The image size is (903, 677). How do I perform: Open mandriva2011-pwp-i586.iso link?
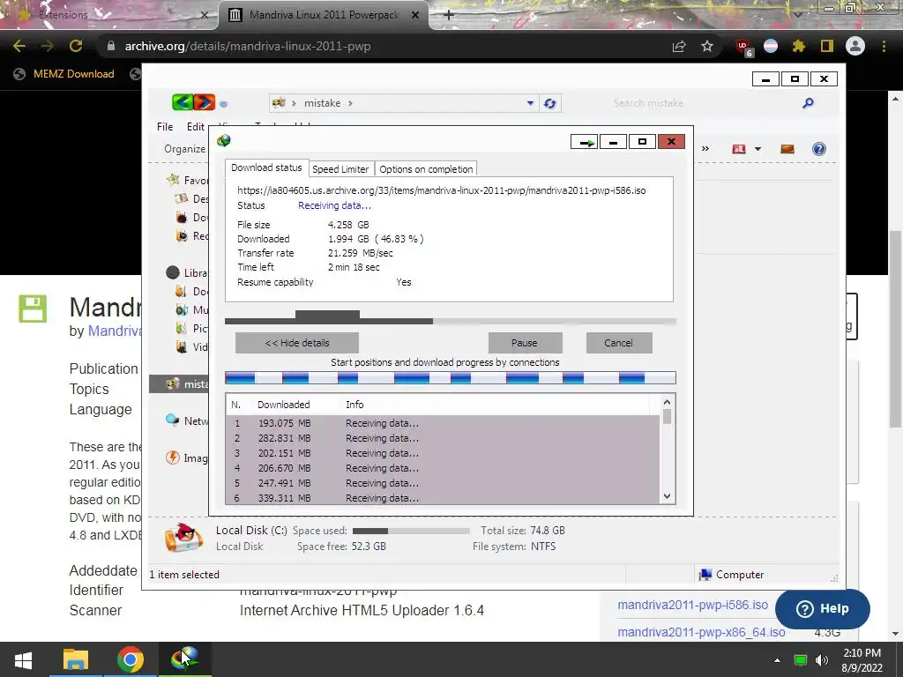692,605
